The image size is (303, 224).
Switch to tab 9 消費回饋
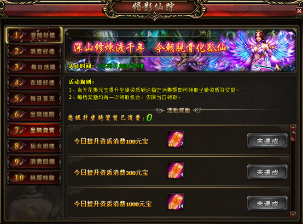(x=34, y=162)
